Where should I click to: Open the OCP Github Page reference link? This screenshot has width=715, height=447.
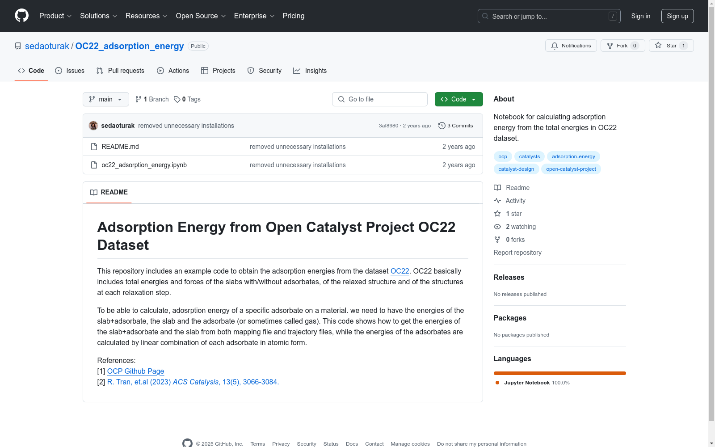pos(135,371)
